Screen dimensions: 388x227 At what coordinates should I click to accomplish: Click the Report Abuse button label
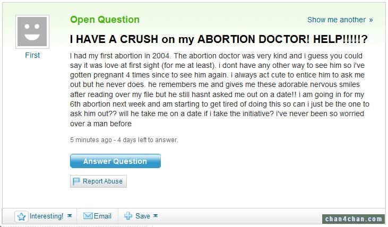tap(102, 181)
